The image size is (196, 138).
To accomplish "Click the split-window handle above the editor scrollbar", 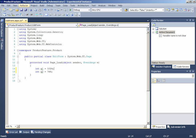I will click(148, 29).
